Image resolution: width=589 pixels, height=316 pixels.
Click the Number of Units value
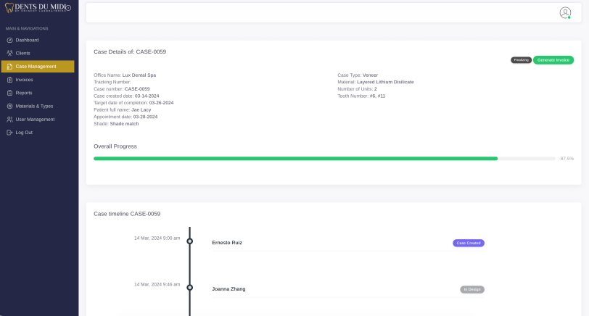tap(375, 89)
